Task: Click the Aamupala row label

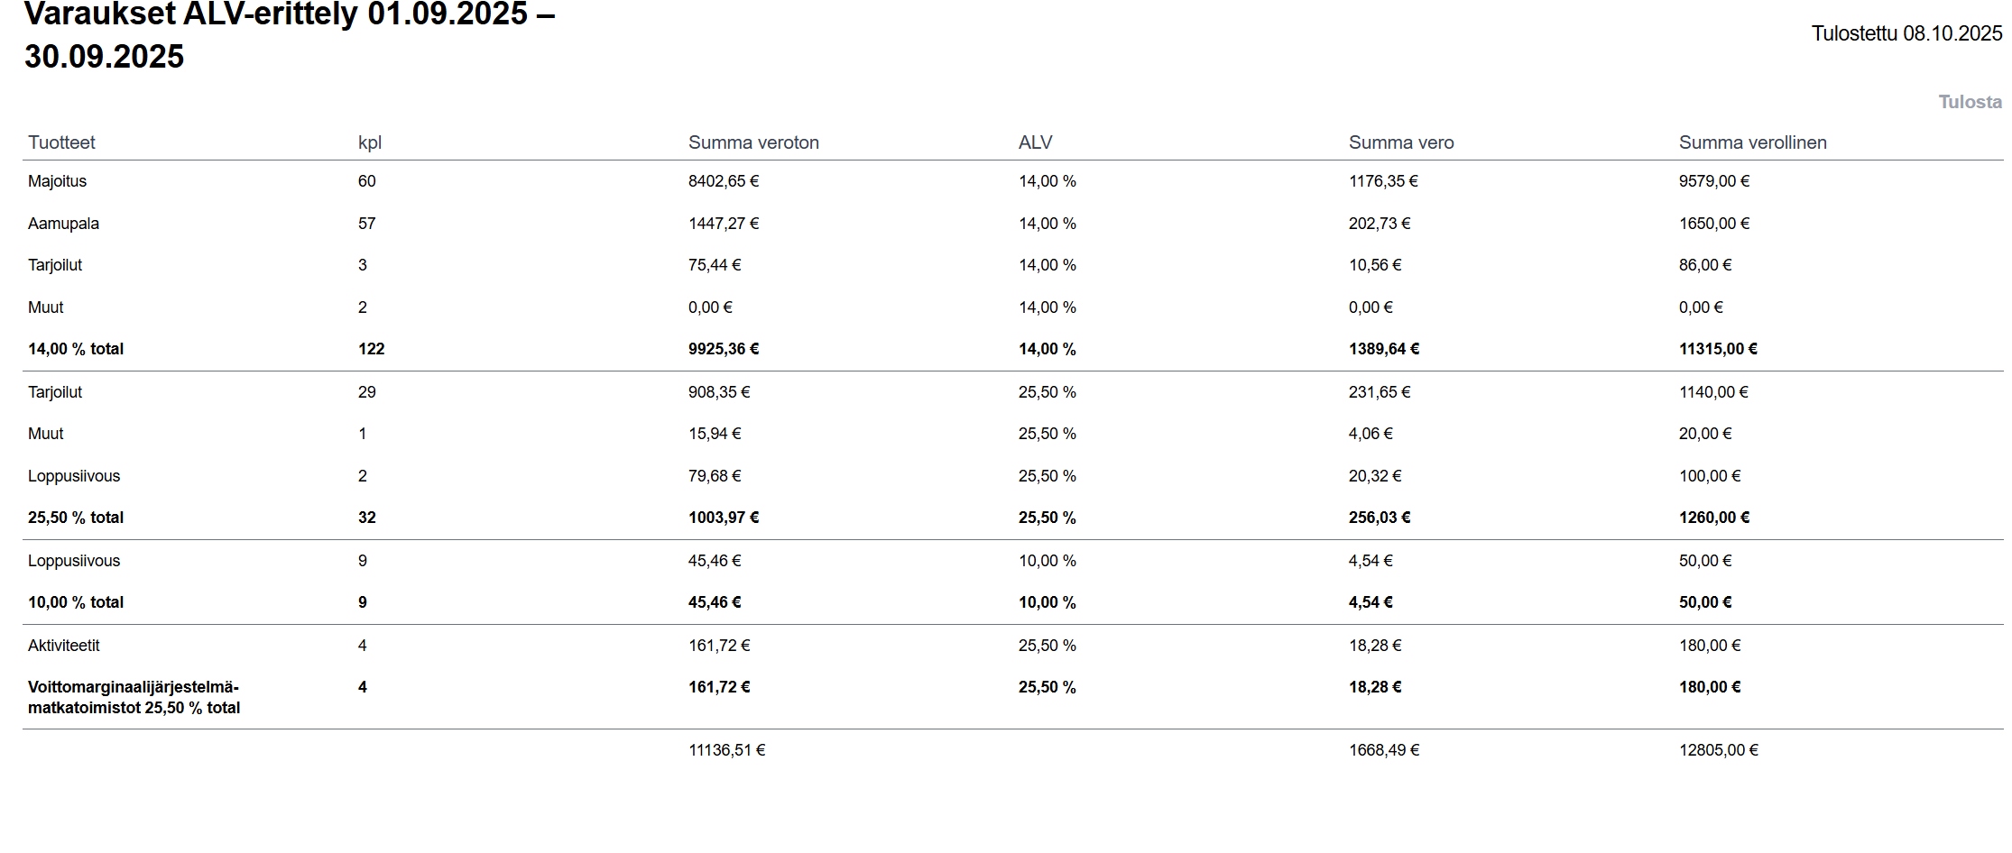Action: click(63, 224)
